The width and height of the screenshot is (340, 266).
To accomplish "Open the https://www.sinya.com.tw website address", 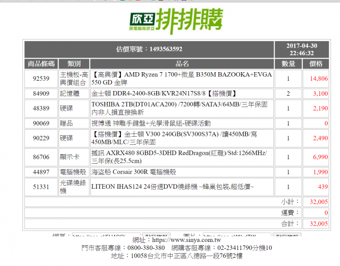I will (187, 240).
